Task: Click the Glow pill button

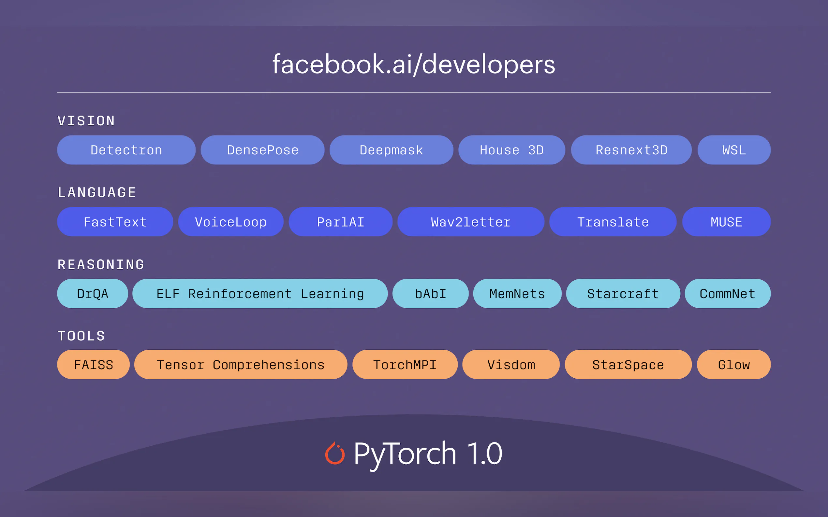Action: (x=733, y=365)
